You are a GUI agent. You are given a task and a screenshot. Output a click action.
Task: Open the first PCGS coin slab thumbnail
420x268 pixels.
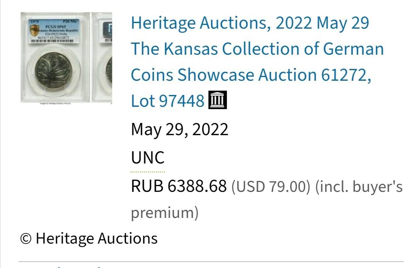click(55, 58)
